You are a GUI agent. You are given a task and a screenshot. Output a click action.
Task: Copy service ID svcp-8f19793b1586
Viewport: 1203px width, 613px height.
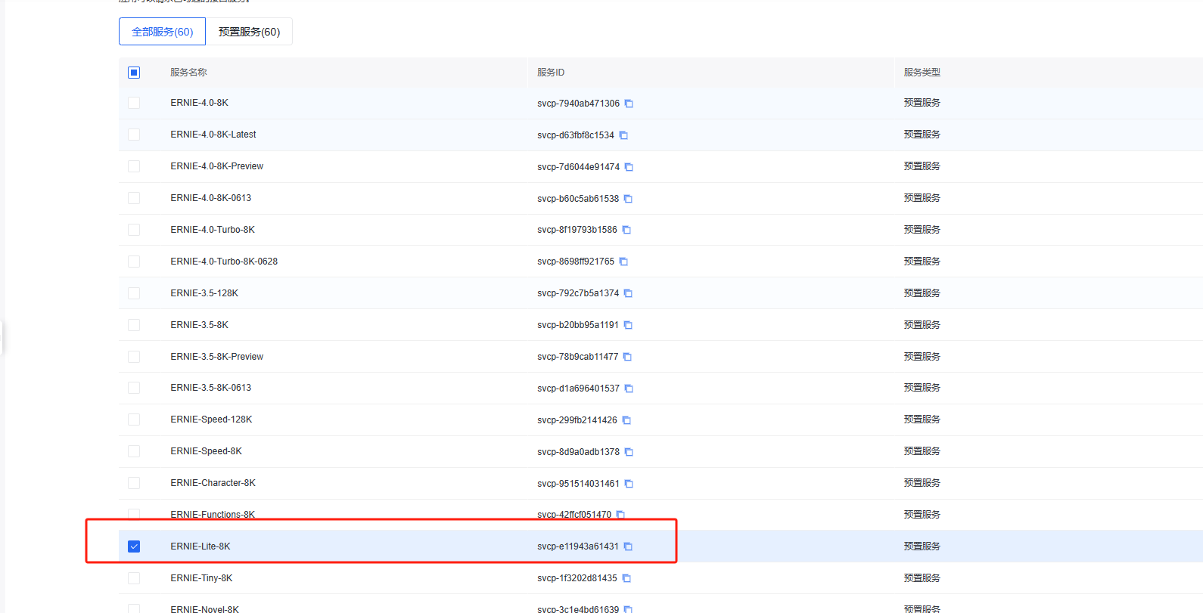click(x=626, y=230)
